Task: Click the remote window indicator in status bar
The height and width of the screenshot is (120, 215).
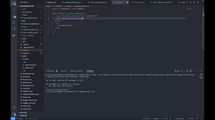Action: pos(13,119)
